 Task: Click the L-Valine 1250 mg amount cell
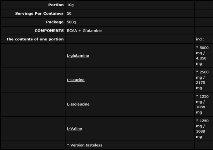coord(204,129)
